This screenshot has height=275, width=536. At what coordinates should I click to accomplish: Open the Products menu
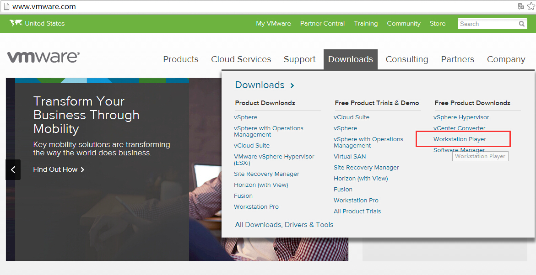click(x=181, y=59)
